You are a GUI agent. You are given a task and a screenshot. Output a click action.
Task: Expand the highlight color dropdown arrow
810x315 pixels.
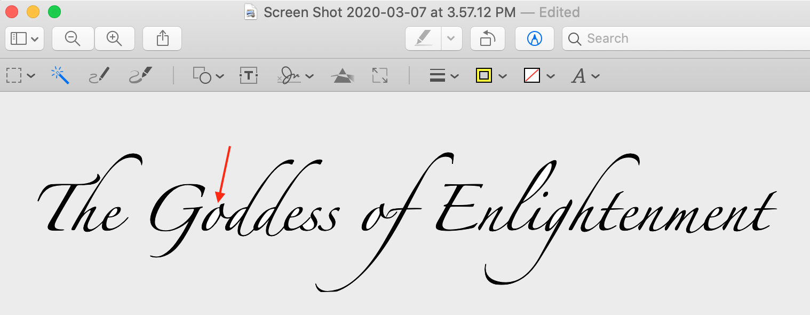click(x=451, y=38)
